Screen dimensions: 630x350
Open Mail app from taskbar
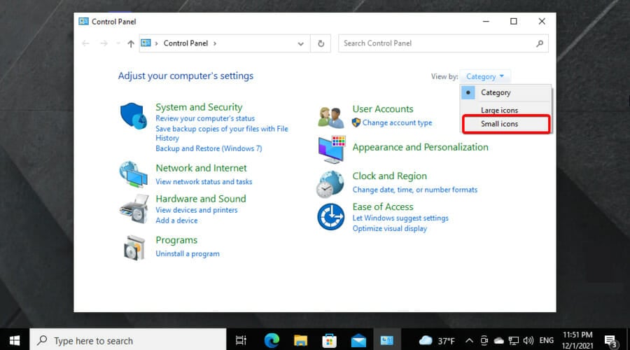[x=358, y=340]
